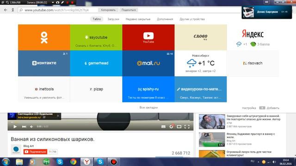The height and width of the screenshot is (166, 296).
Task: Open the led-a.best-goods.ru ad link
Action: tap(29, 117)
